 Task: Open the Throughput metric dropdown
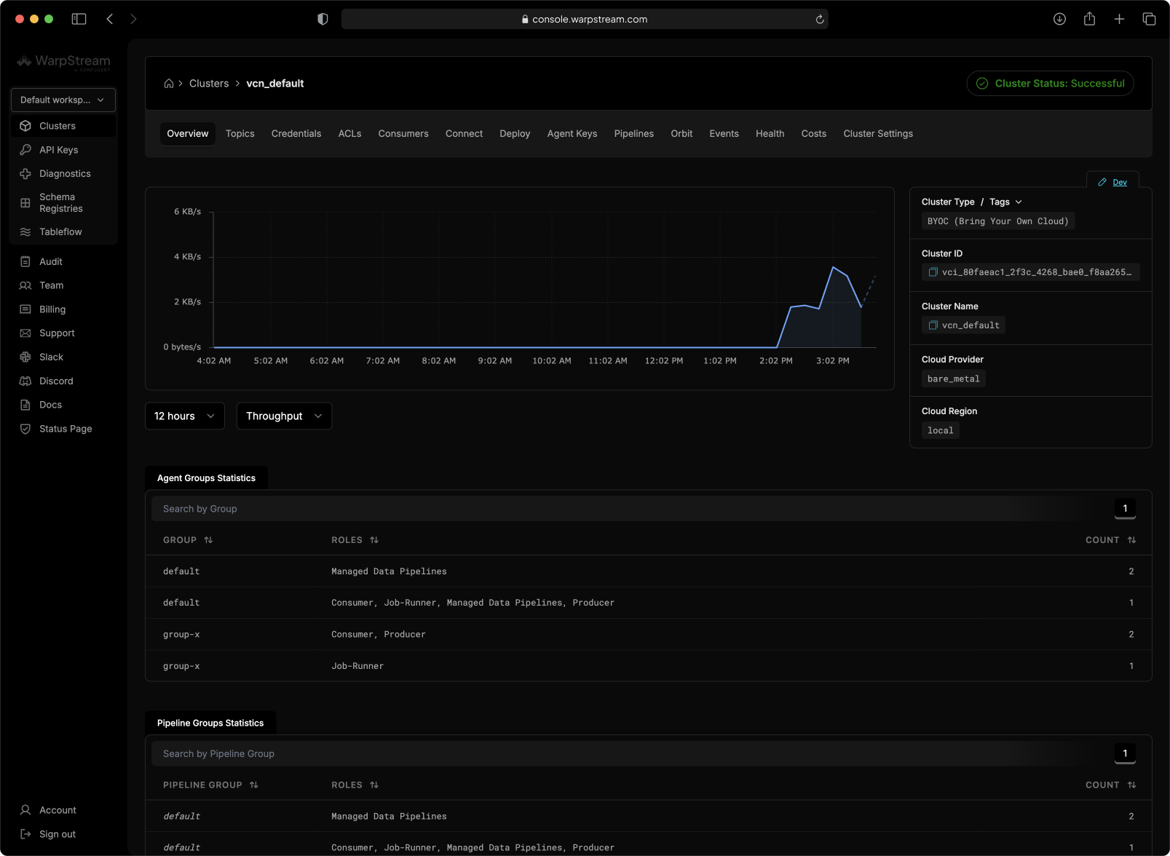[284, 416]
